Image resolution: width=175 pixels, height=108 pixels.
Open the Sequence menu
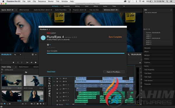pos(42,1)
